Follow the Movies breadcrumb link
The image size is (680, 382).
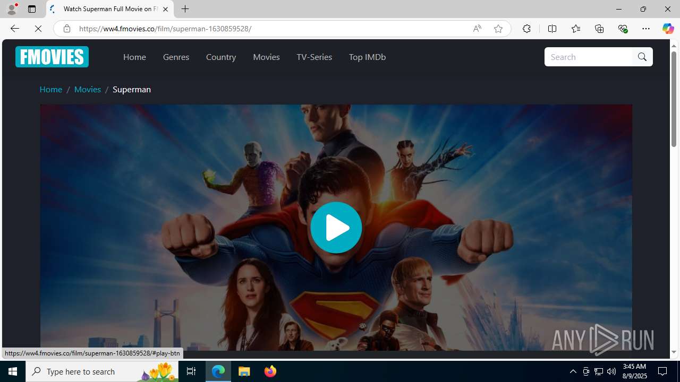88,89
